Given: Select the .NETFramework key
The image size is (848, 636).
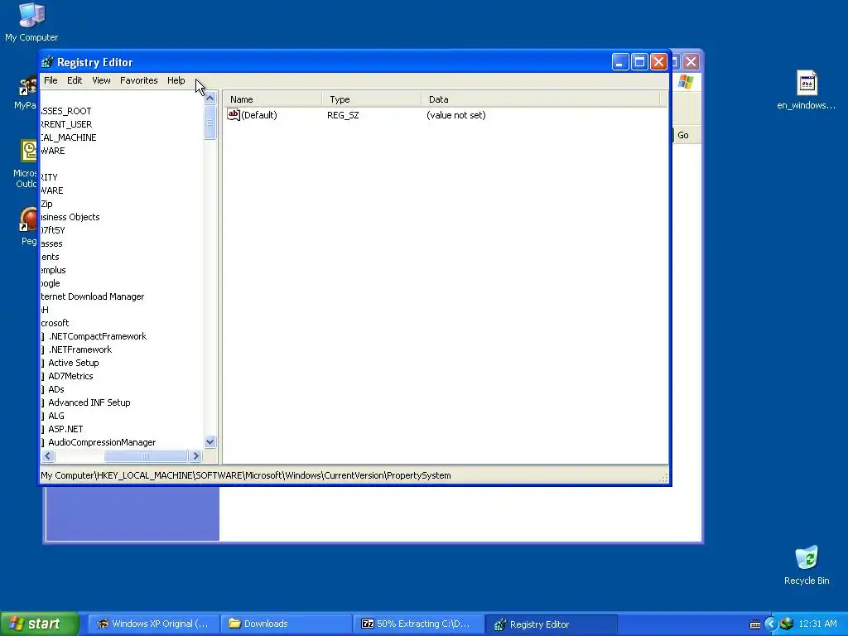Looking at the screenshot, I should point(80,349).
